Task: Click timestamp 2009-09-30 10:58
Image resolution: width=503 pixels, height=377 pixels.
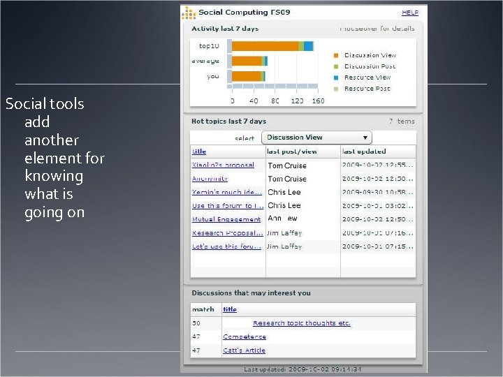Action: point(377,193)
